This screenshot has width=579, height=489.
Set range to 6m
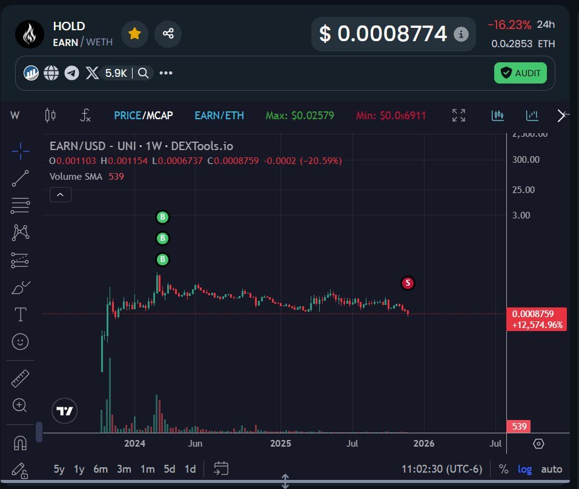point(101,469)
